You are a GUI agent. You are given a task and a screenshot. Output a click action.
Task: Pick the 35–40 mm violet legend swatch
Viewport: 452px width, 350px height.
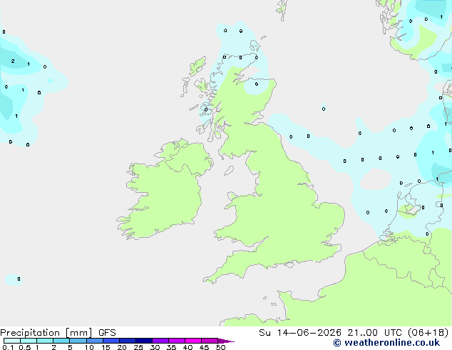click(177, 341)
